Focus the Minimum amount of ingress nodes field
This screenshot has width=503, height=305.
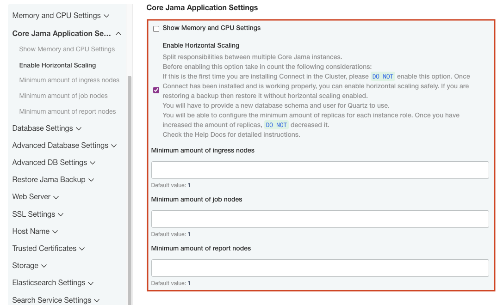tap(320, 170)
